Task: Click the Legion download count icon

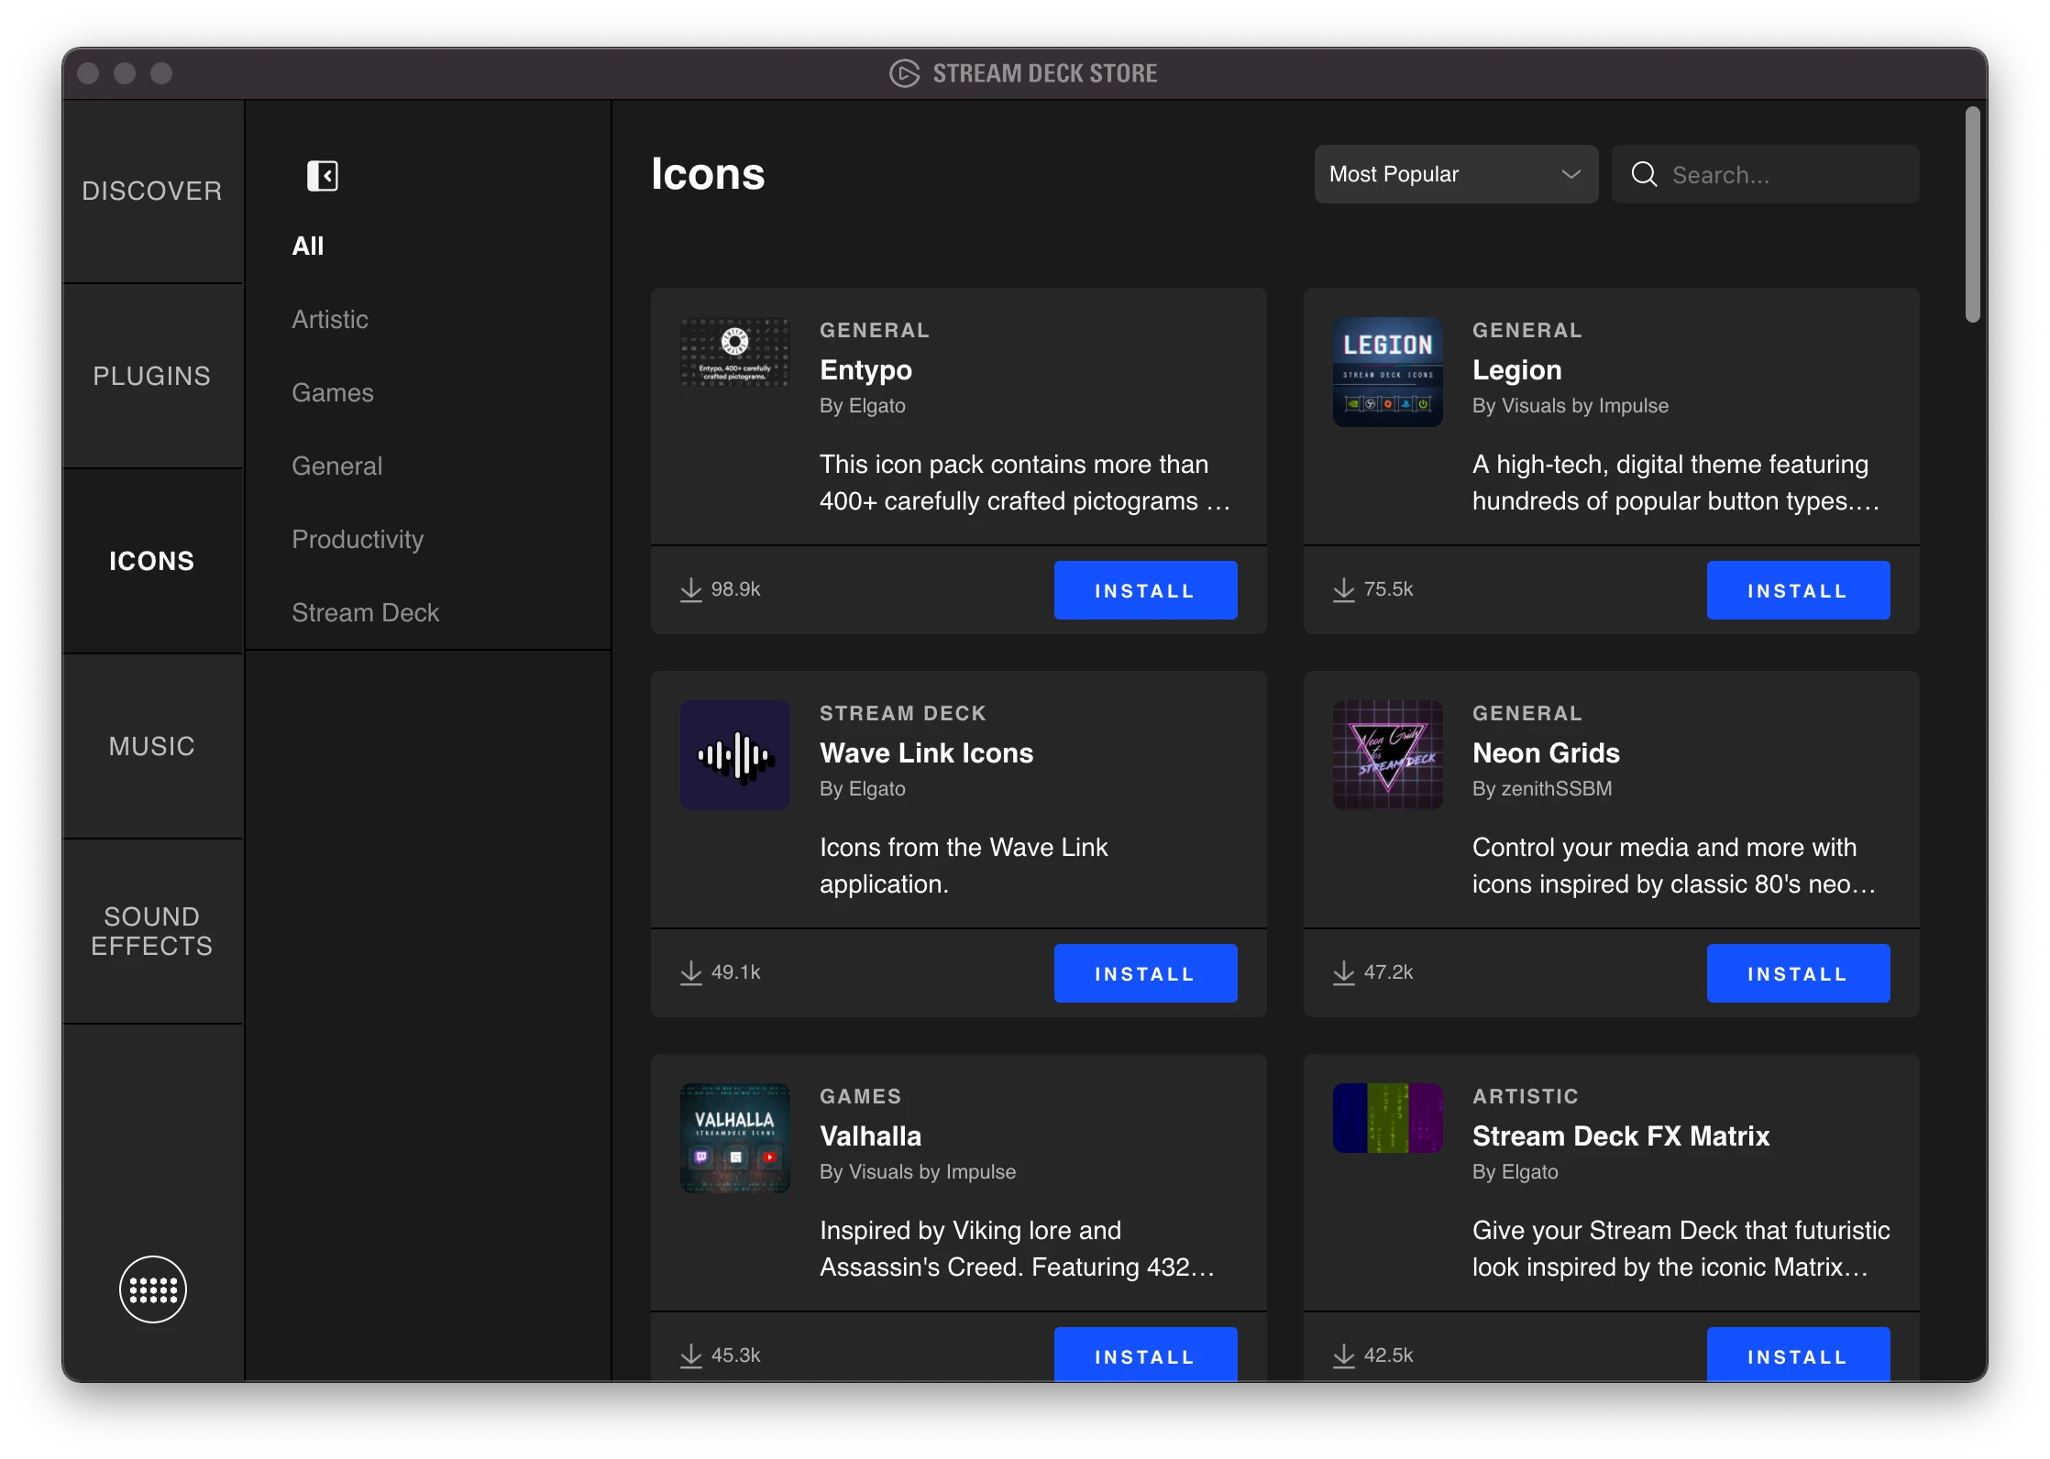Action: click(x=1344, y=589)
